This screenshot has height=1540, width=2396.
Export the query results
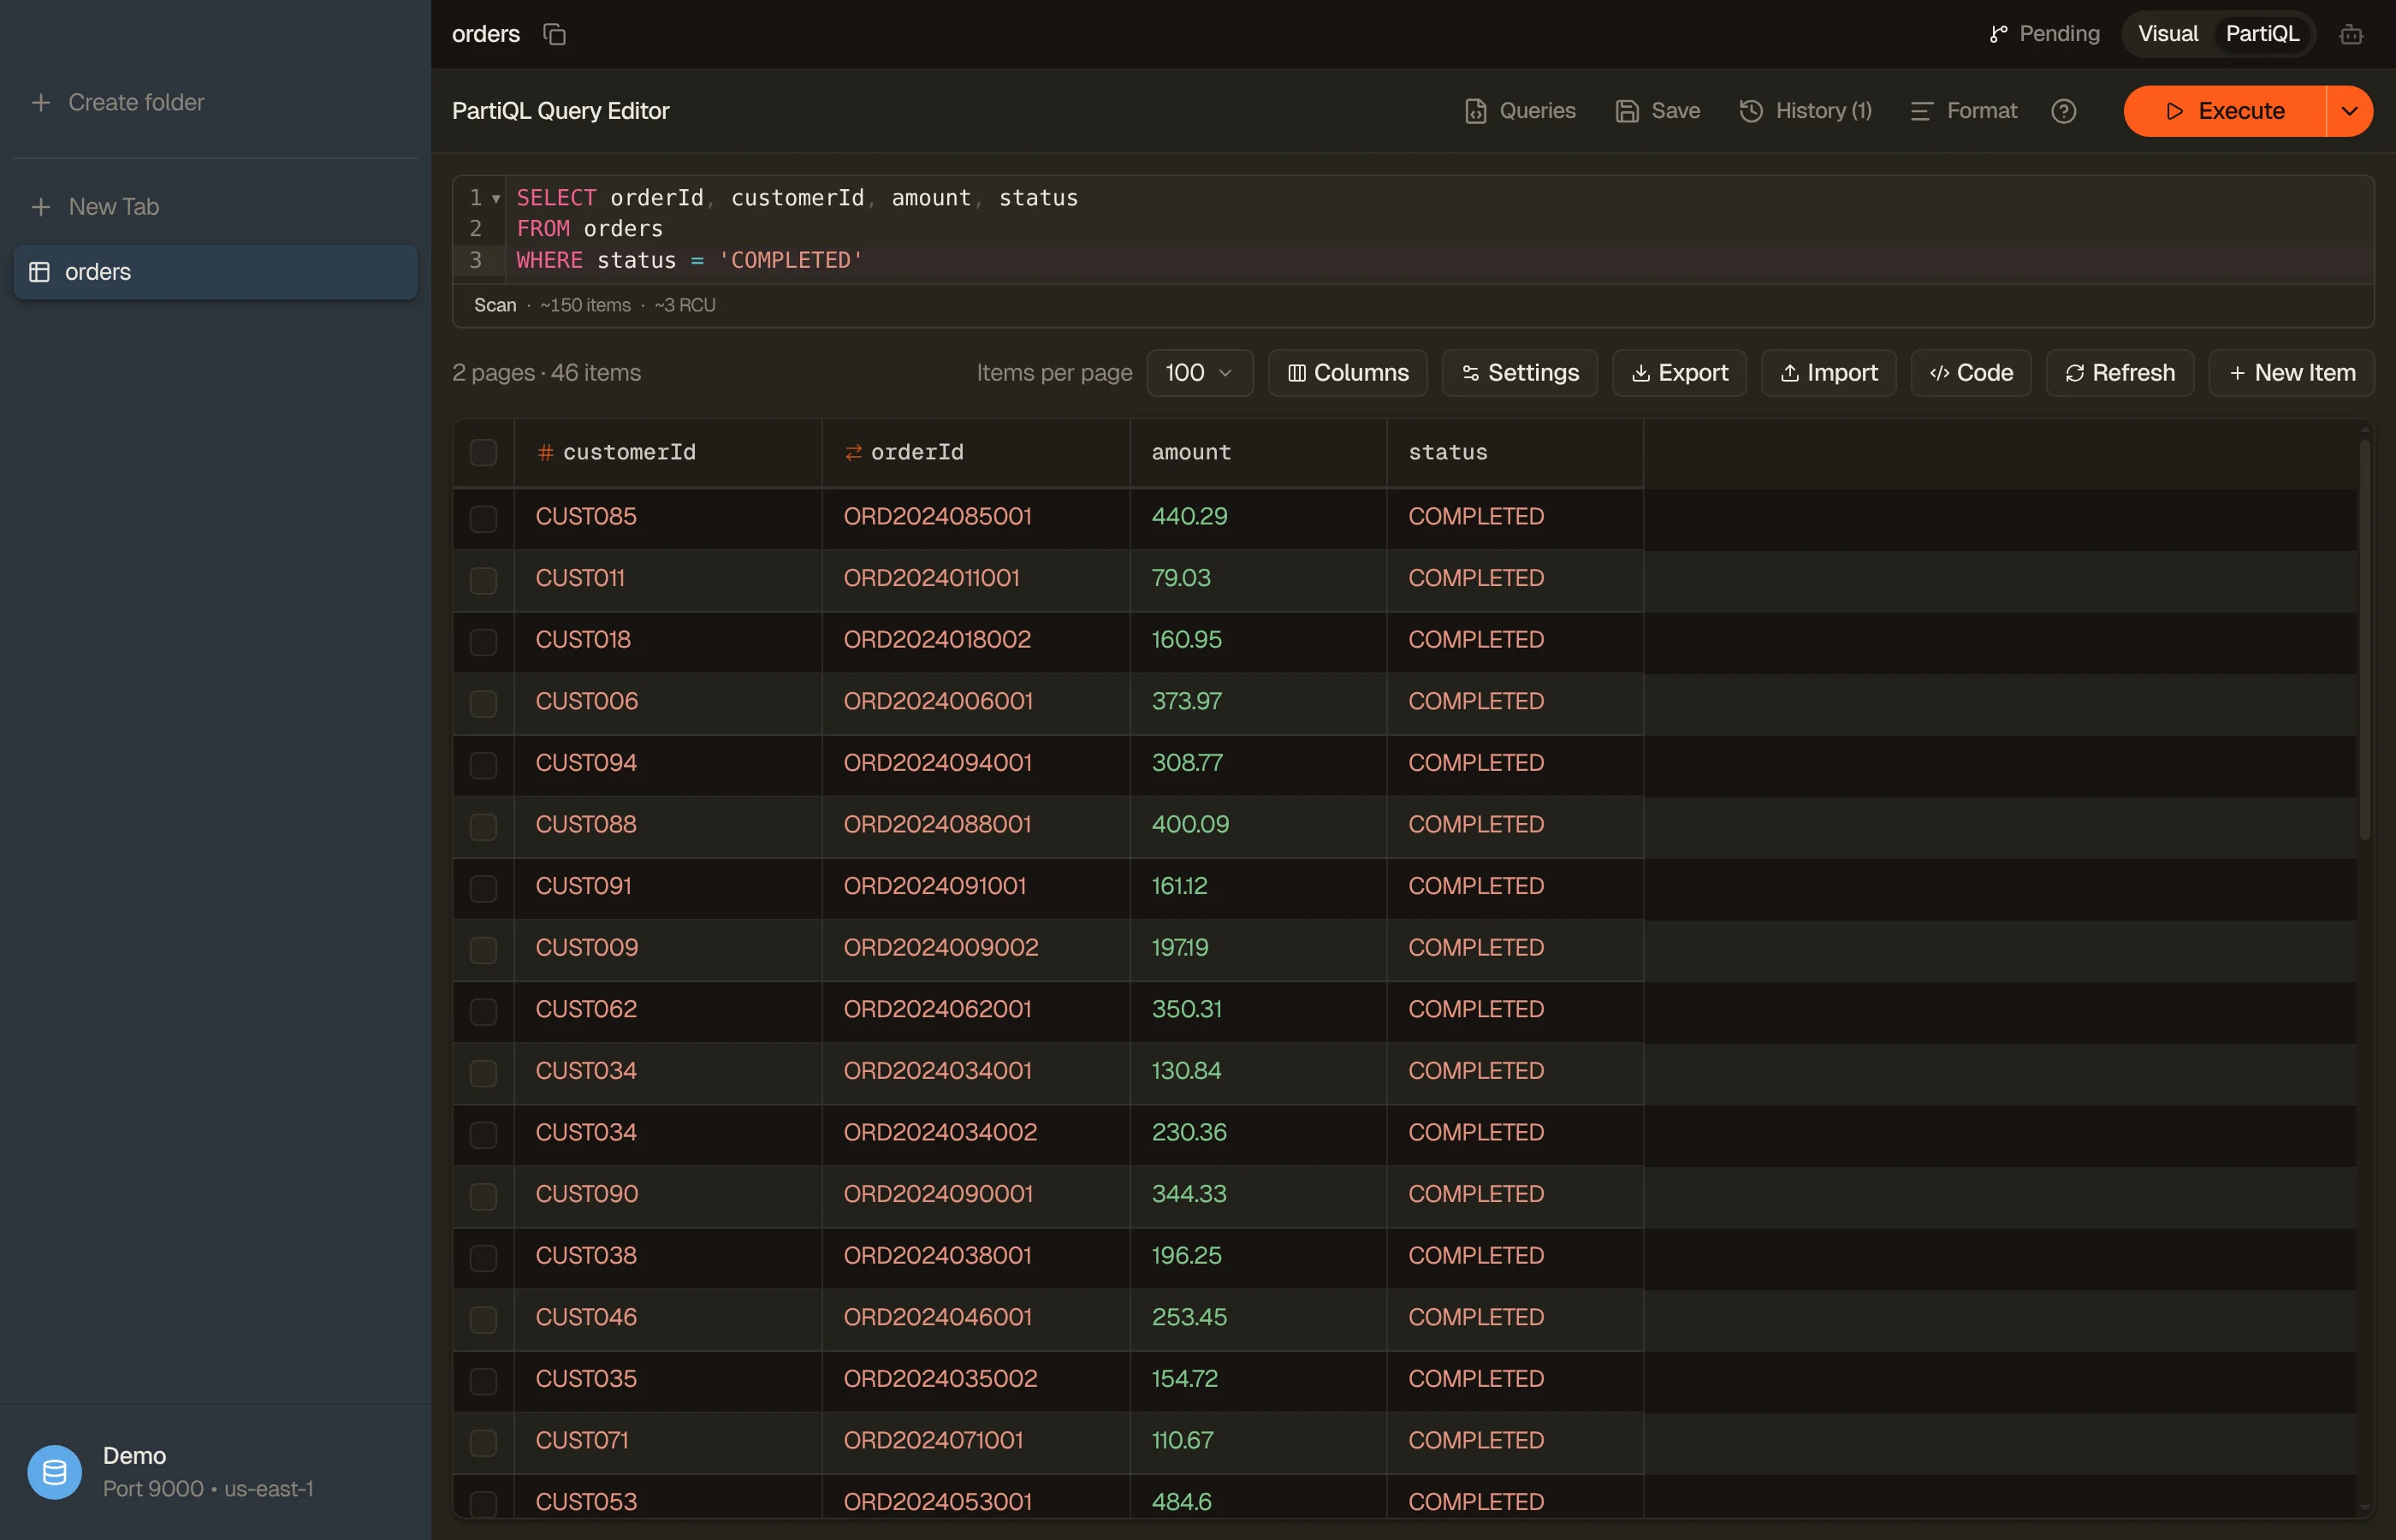tap(1679, 373)
